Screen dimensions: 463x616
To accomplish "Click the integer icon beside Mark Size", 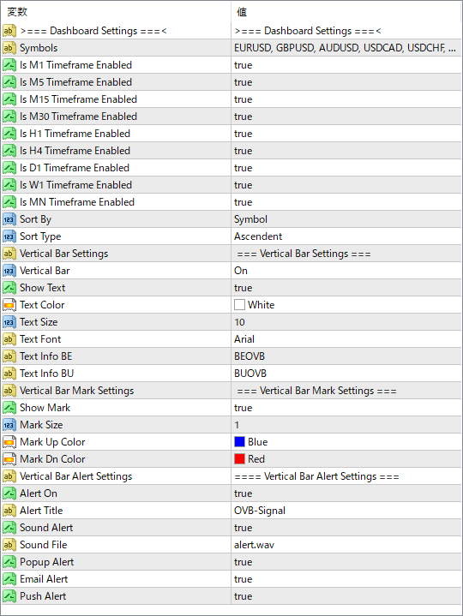I will (x=9, y=425).
